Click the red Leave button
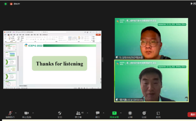This screenshot has width=196, height=121. 192,114
